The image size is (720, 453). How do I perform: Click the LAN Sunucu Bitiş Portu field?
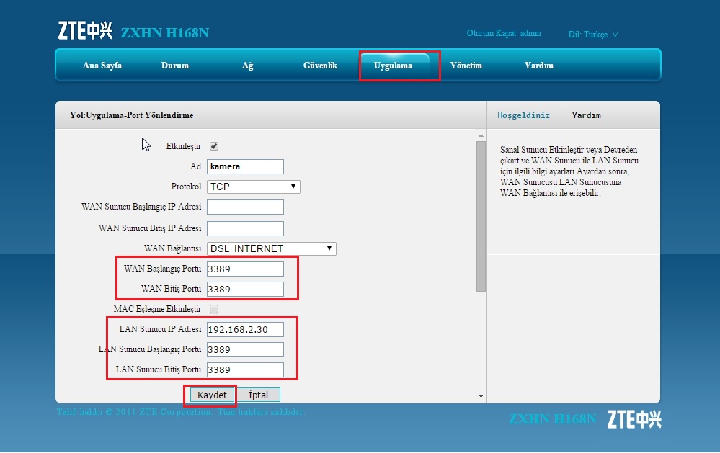click(x=245, y=370)
